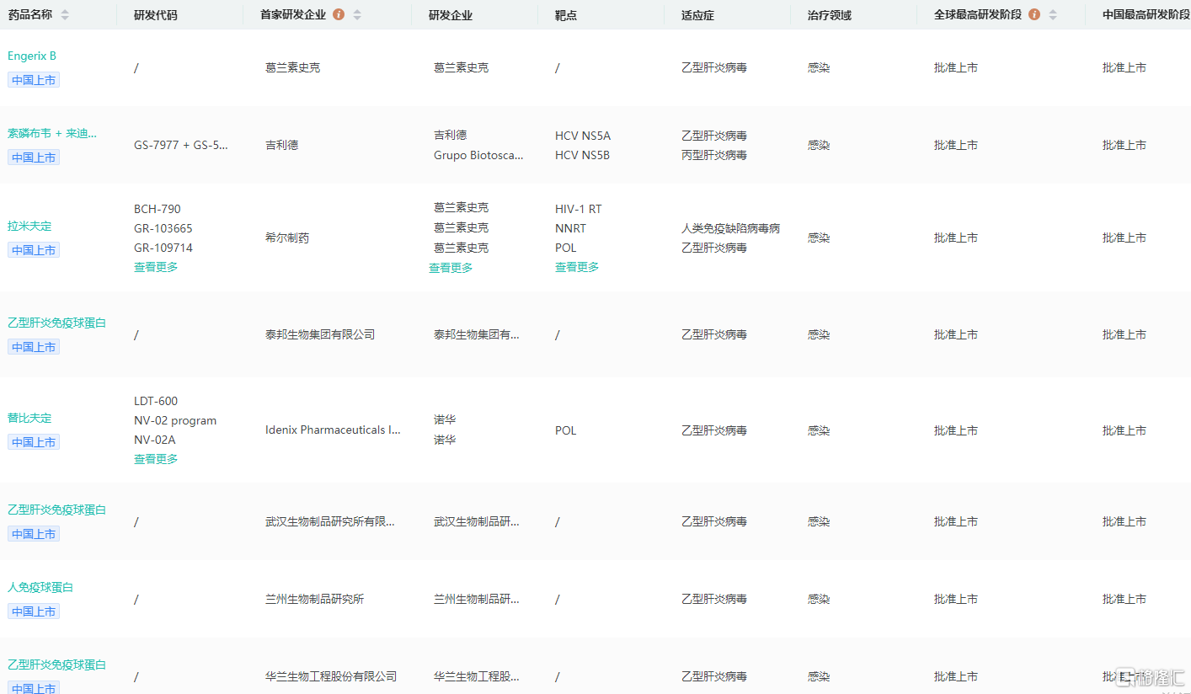Screen dimensions: 1191x694
Task: Select the 希尔制药 company cell
Action: (x=287, y=238)
